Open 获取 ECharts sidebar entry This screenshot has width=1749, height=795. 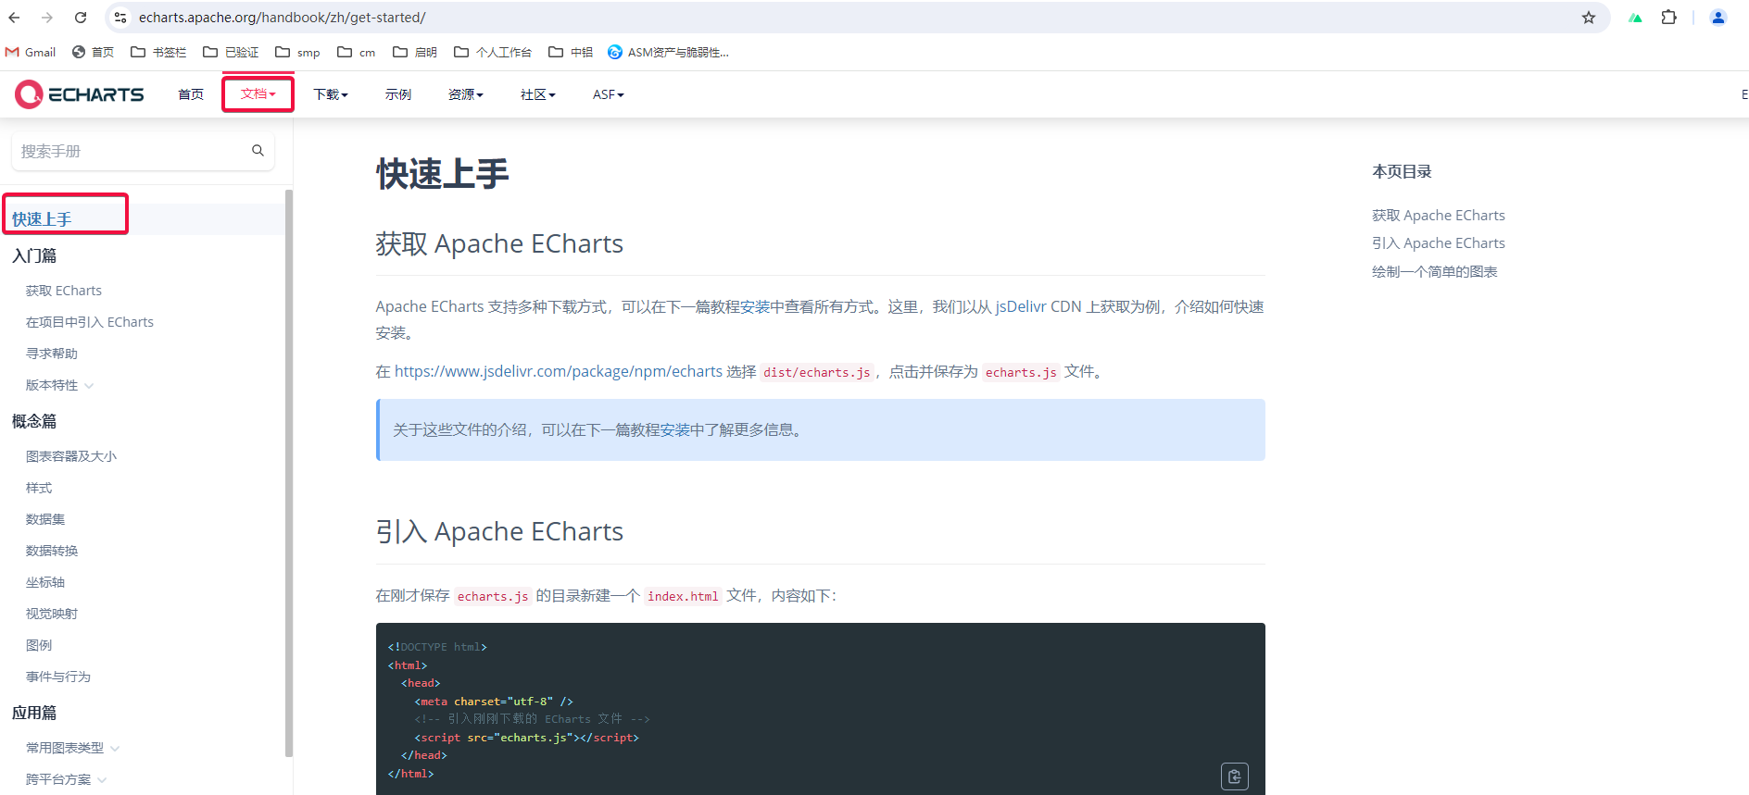click(64, 291)
